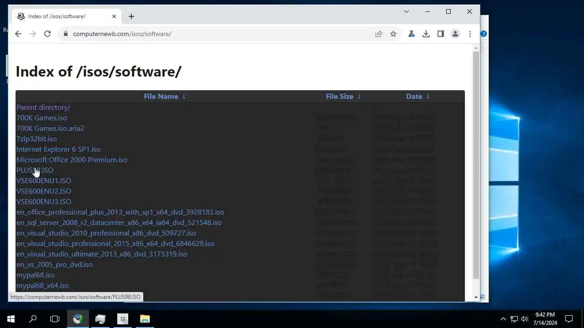The height and width of the screenshot is (328, 584).
Task: Open the volume tray icon
Action: pos(525,319)
